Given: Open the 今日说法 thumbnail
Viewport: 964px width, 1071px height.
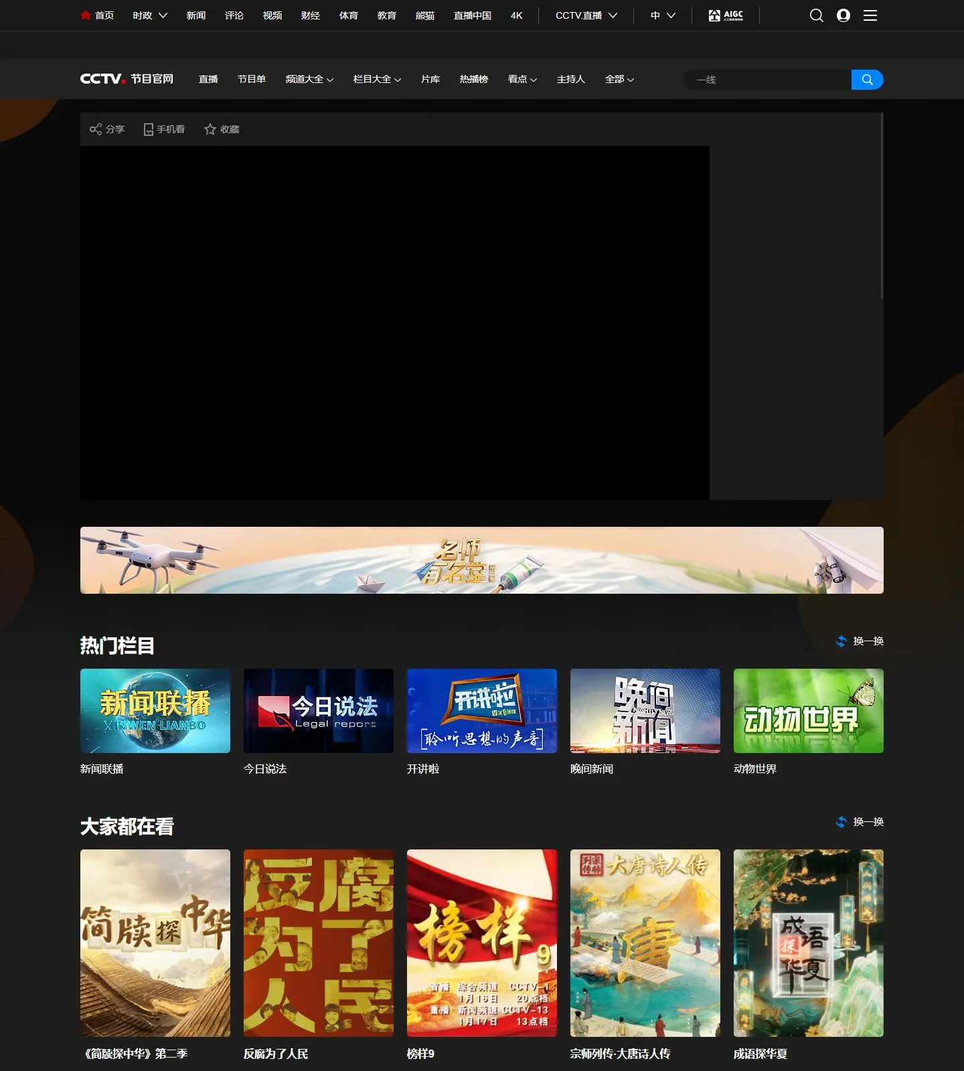Looking at the screenshot, I should (x=319, y=711).
